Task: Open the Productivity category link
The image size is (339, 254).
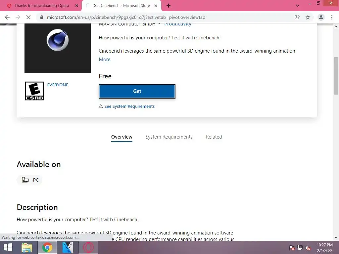Action: click(x=178, y=24)
